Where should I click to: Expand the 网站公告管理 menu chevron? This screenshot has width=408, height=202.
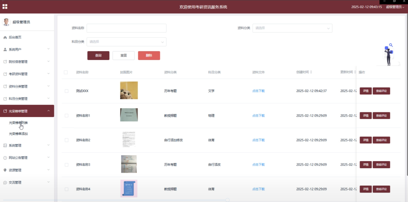(x=48, y=157)
